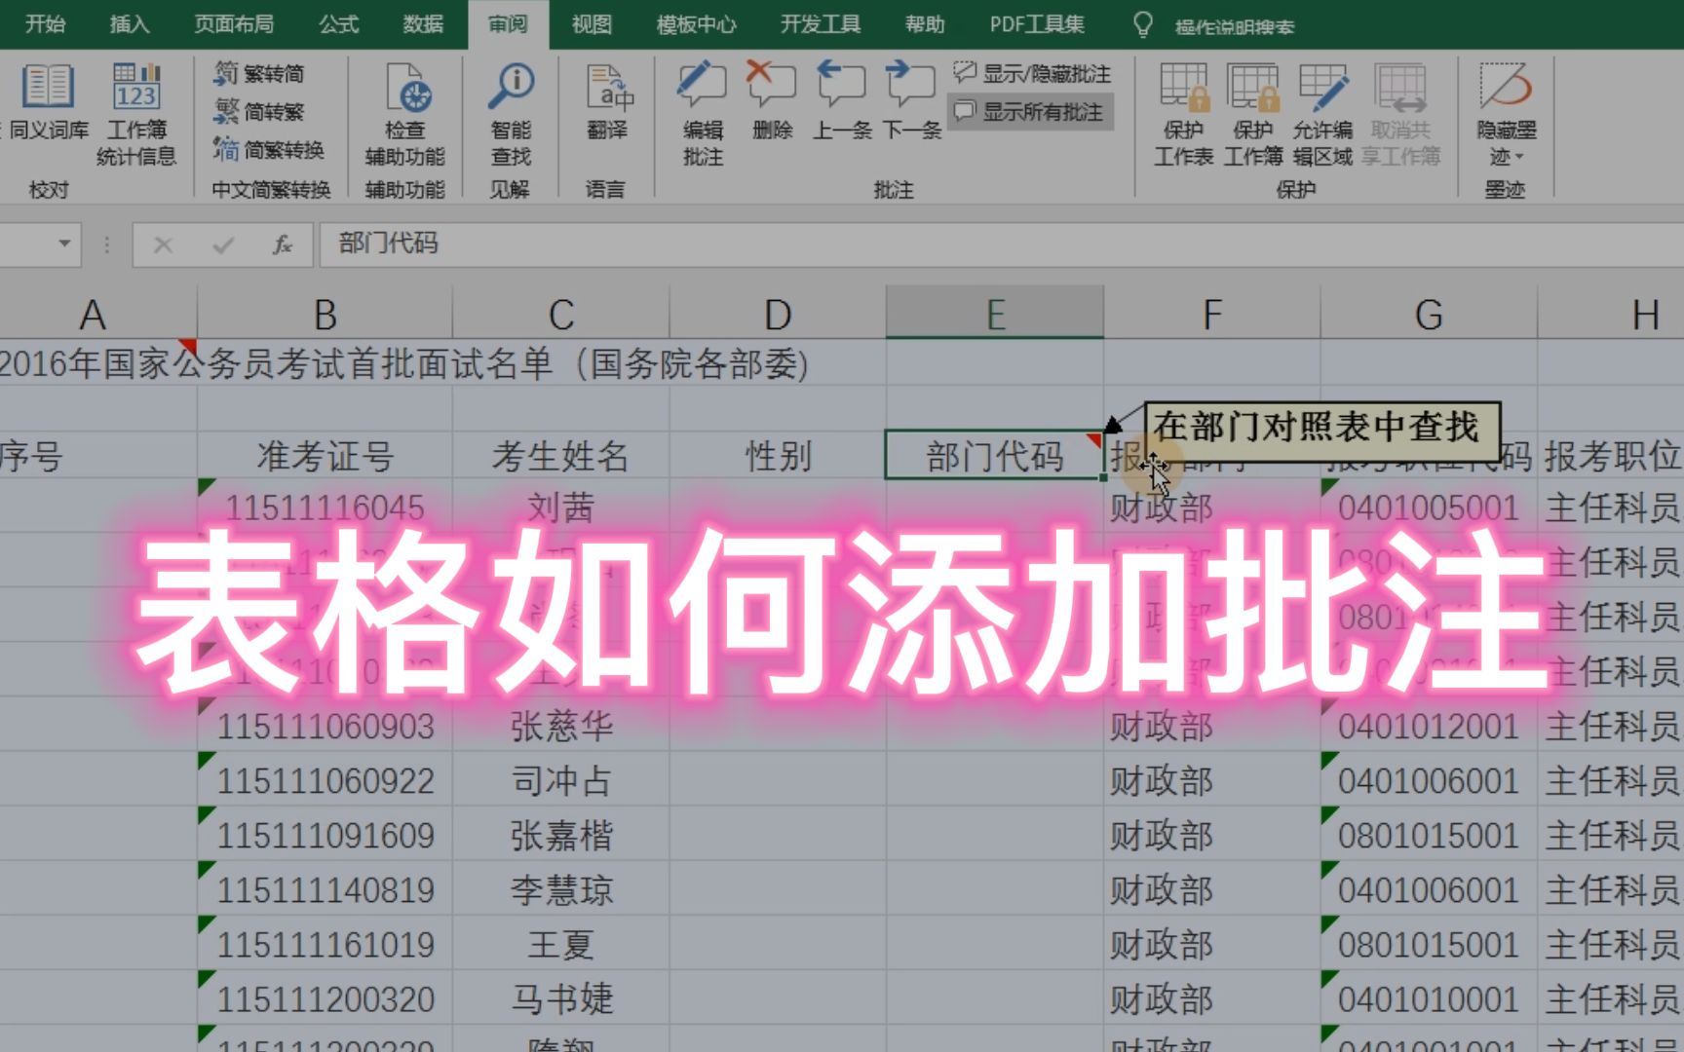Select column G header

tap(1429, 314)
